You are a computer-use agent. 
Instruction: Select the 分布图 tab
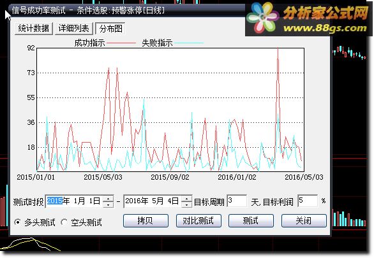coord(110,29)
